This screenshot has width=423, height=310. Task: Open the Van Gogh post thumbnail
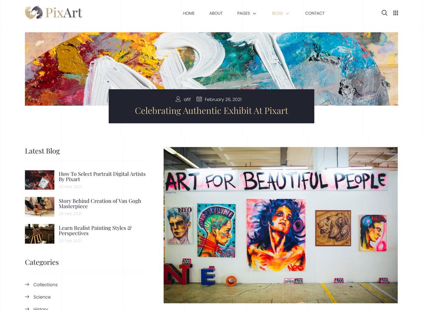coord(40,206)
